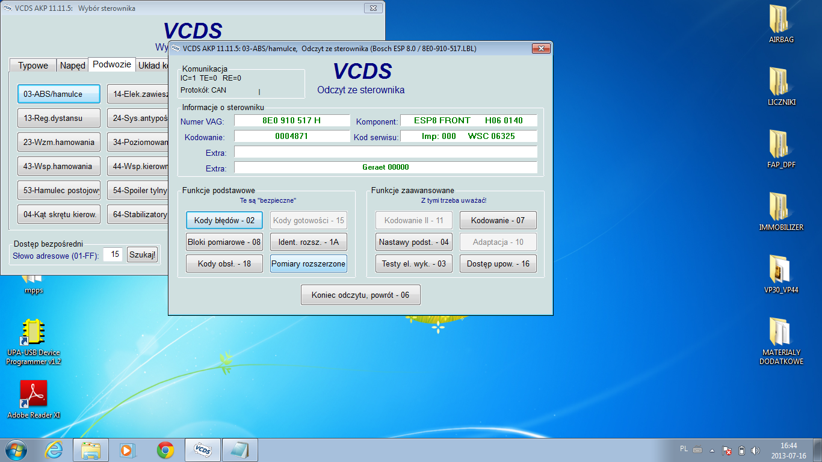Click the 54-Spoiler tylny button

tap(138, 191)
